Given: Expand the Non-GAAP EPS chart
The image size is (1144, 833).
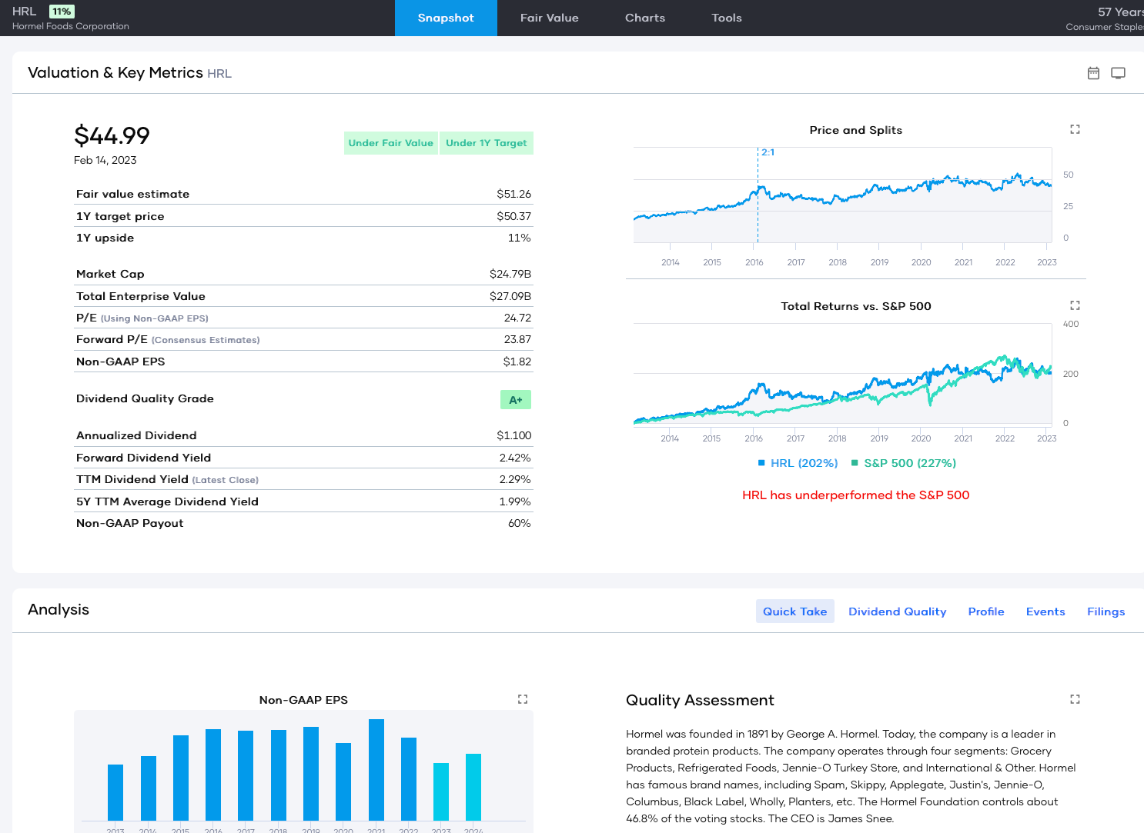Looking at the screenshot, I should pyautogui.click(x=523, y=699).
